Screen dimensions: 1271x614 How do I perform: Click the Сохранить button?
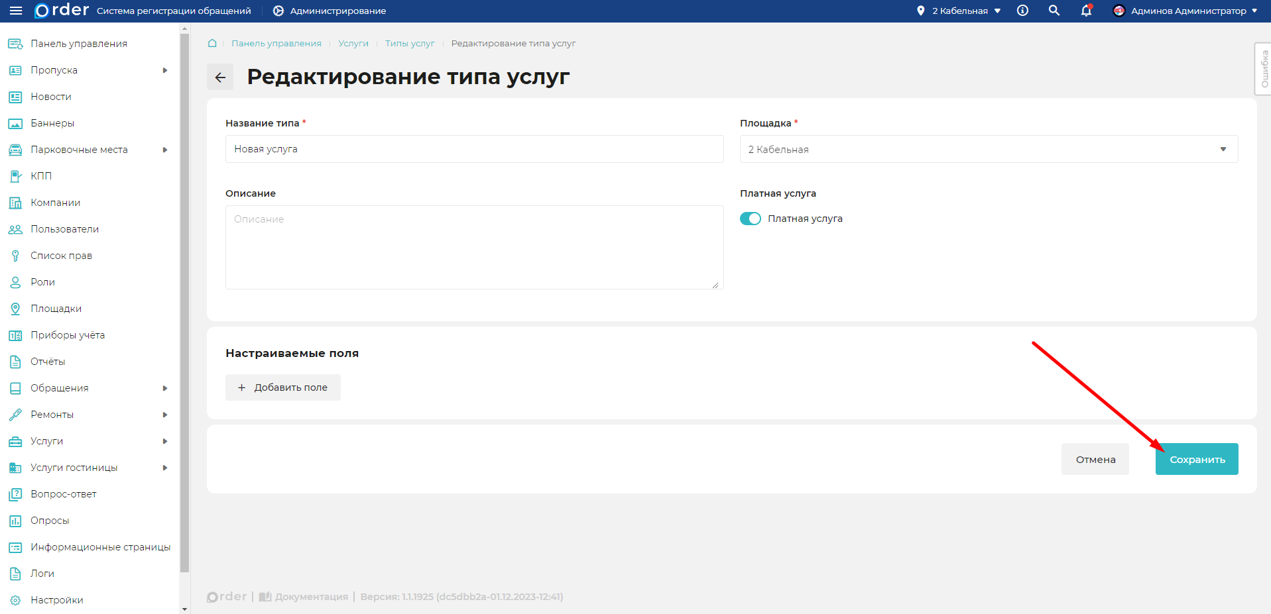click(x=1196, y=459)
